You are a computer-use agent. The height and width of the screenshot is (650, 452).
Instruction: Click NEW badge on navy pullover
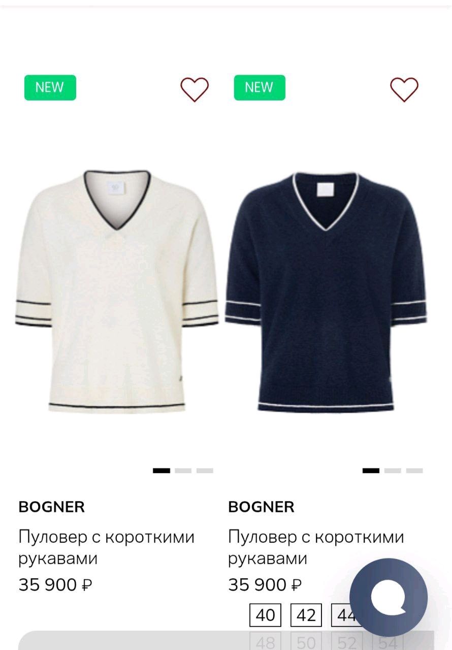(x=260, y=87)
